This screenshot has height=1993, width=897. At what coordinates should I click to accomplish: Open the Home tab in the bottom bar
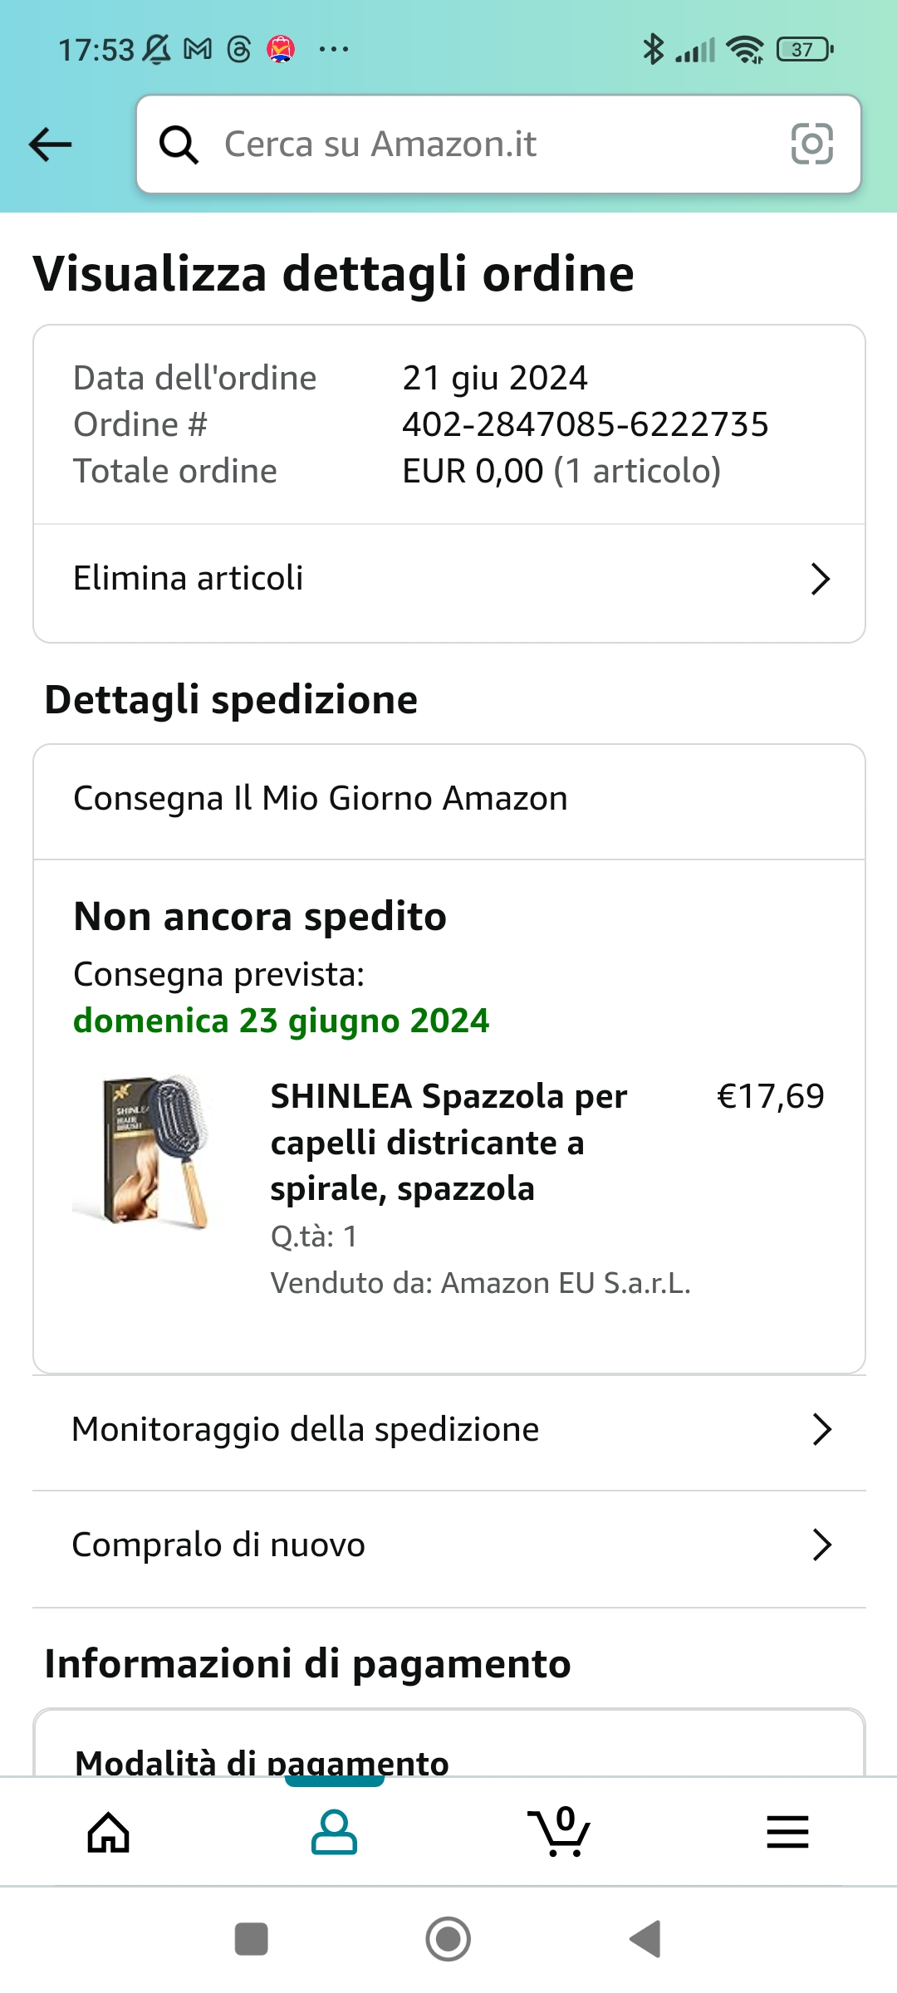point(109,1832)
